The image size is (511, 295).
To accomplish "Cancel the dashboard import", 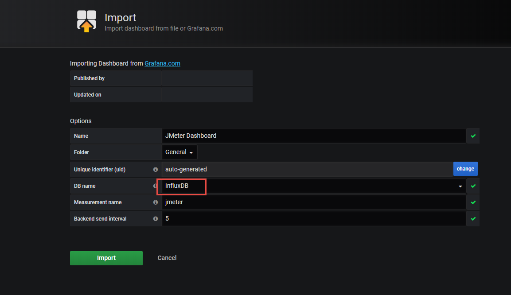I will click(167, 258).
